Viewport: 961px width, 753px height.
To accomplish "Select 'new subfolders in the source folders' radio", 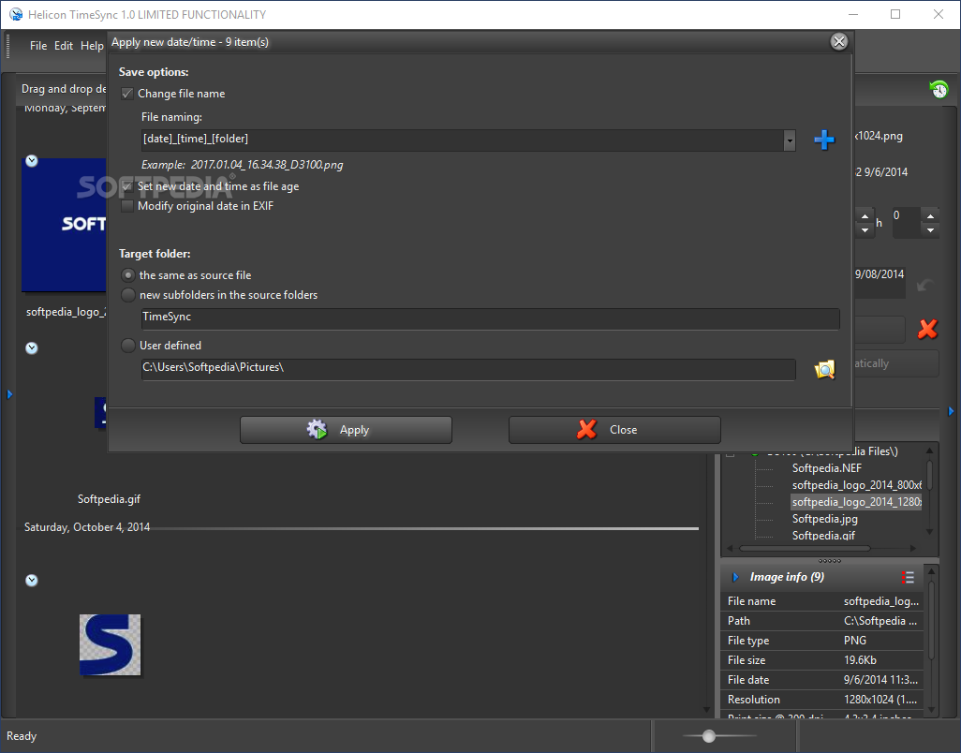I will point(128,295).
